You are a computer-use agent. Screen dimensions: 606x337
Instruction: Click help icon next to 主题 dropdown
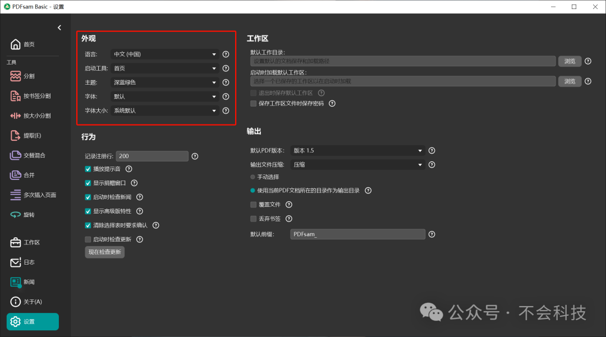(x=226, y=82)
